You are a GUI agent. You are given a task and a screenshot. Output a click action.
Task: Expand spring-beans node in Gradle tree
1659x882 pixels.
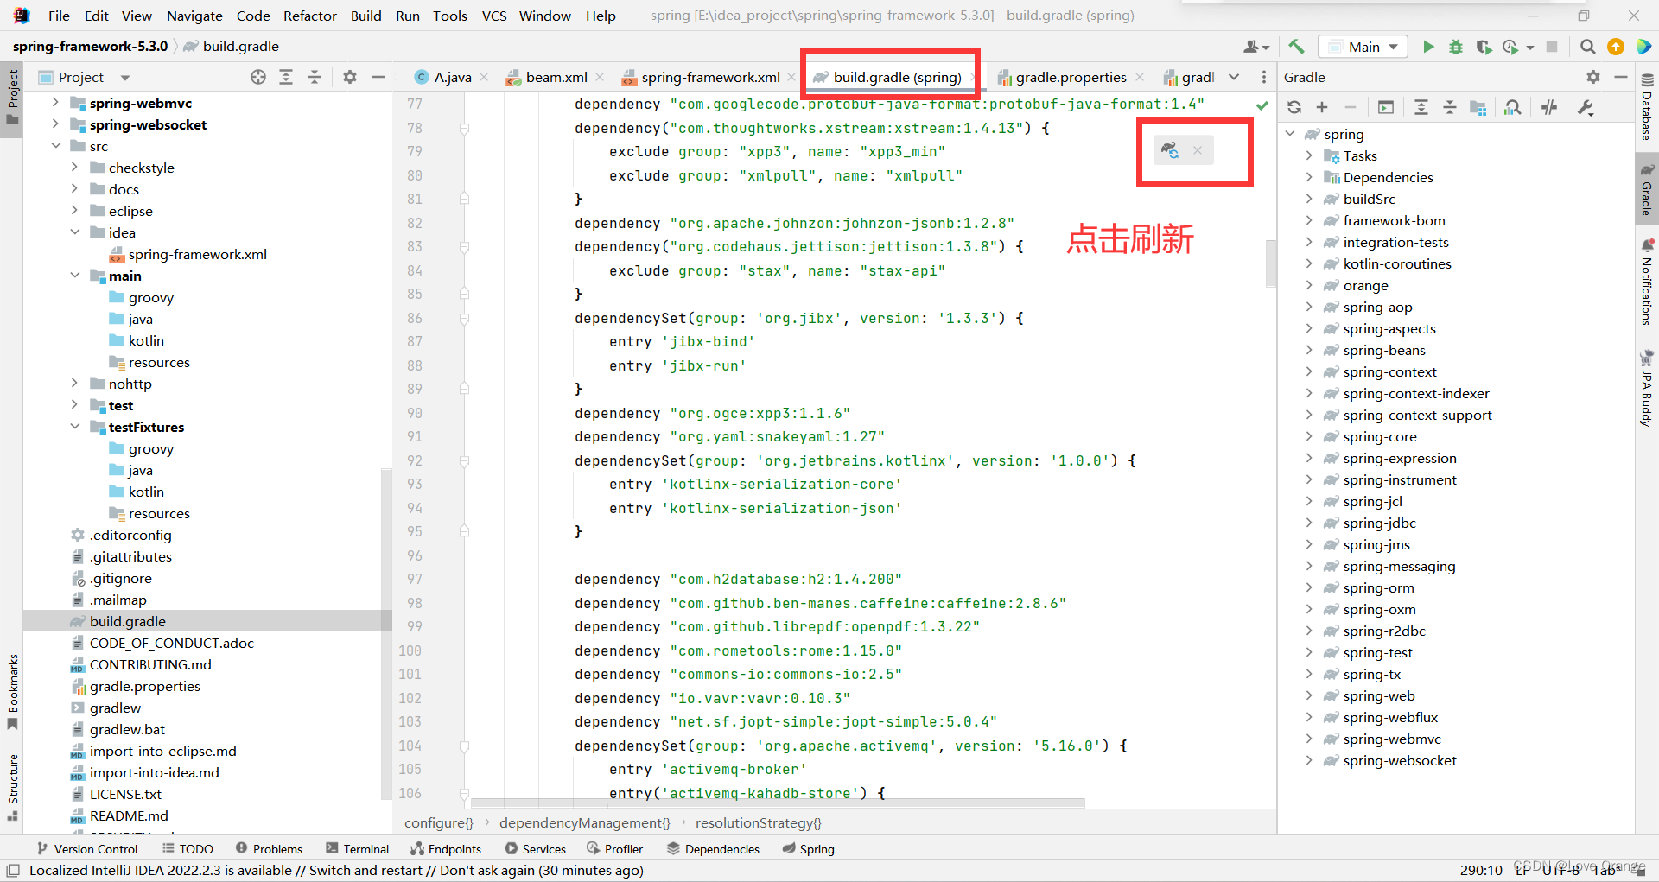coord(1309,350)
